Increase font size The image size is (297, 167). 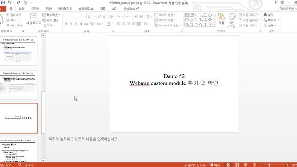[99, 17]
